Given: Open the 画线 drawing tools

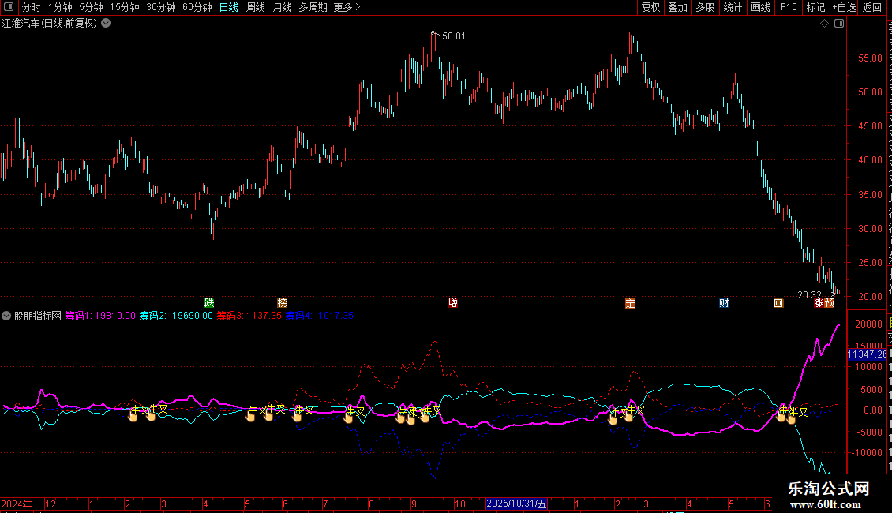Looking at the screenshot, I should tap(761, 7).
